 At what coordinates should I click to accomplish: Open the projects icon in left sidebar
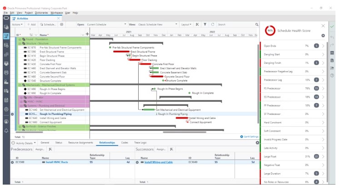6,27
